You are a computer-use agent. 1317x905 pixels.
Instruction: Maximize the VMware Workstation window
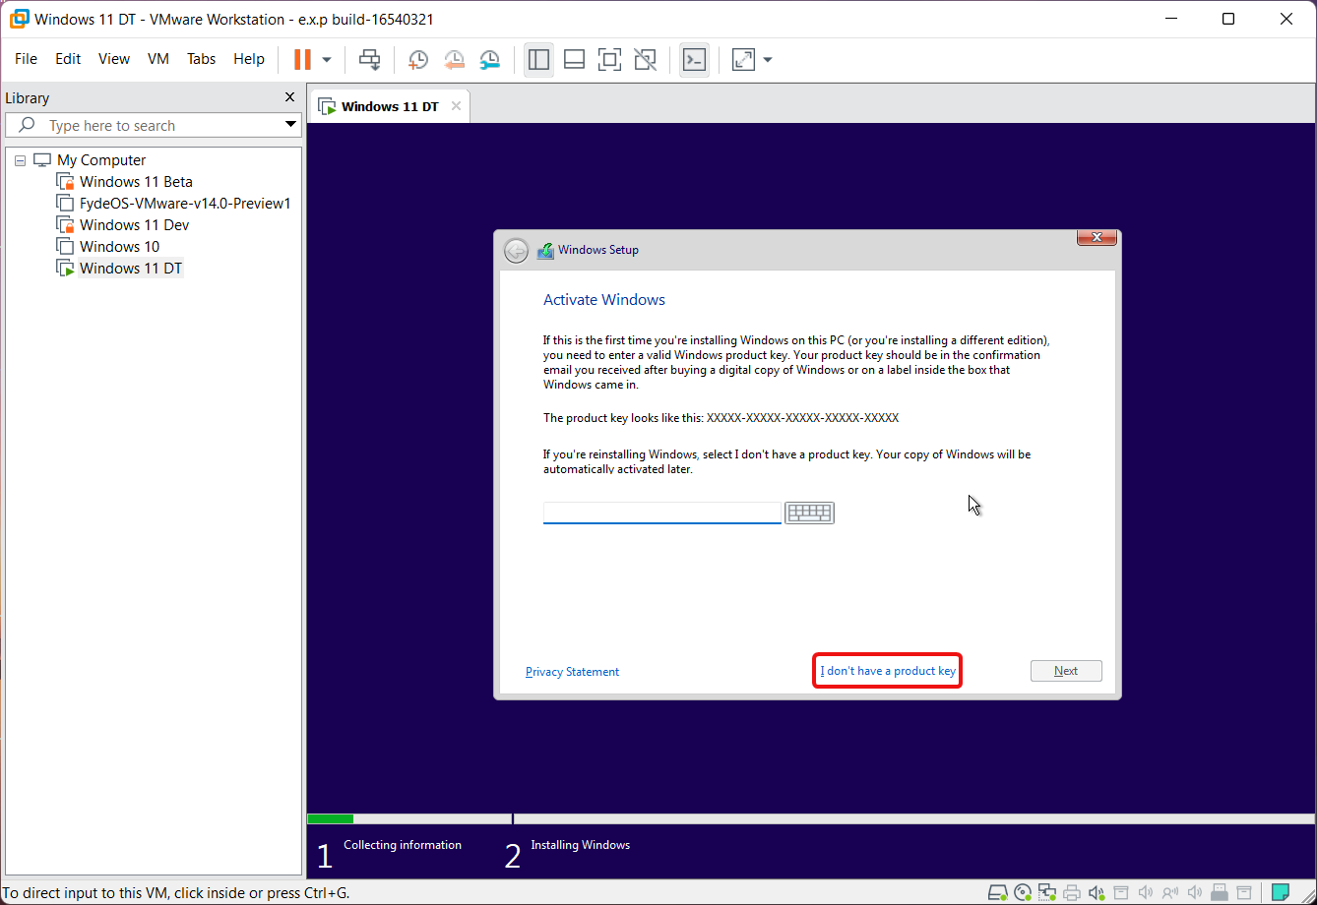[x=1228, y=19]
